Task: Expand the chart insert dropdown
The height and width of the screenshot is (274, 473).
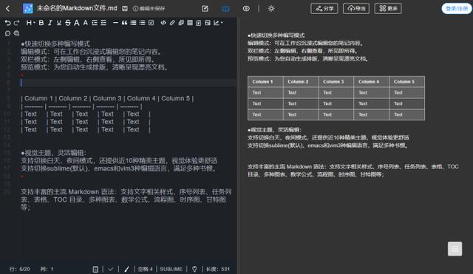Action: click(x=218, y=23)
